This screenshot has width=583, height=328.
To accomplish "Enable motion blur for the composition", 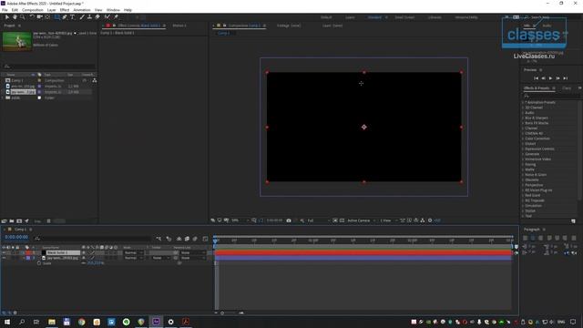I will (195, 239).
